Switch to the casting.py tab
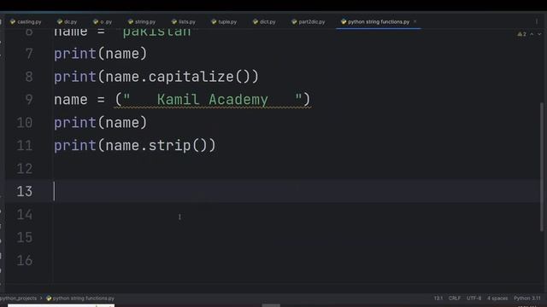 tap(26, 21)
